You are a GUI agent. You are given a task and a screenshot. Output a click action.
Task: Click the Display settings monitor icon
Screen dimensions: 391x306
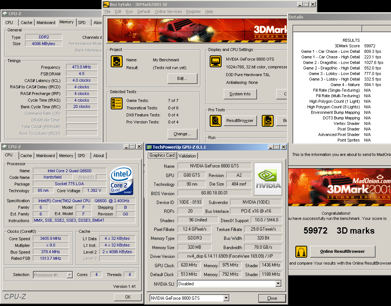(x=216, y=61)
